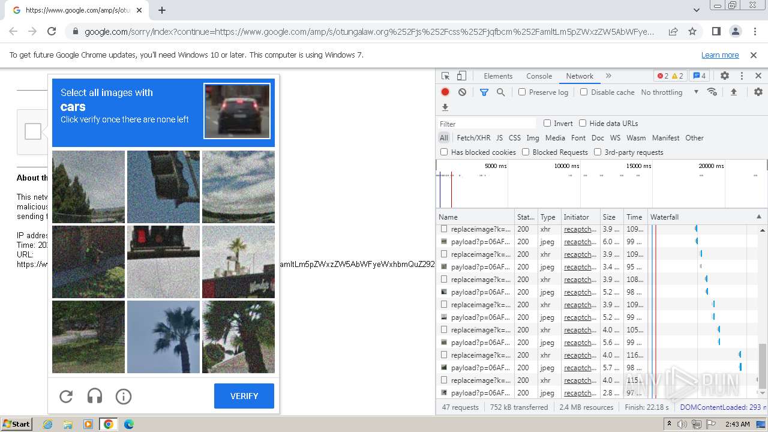Share this page icon in address bar
768x432 pixels.
point(673,31)
